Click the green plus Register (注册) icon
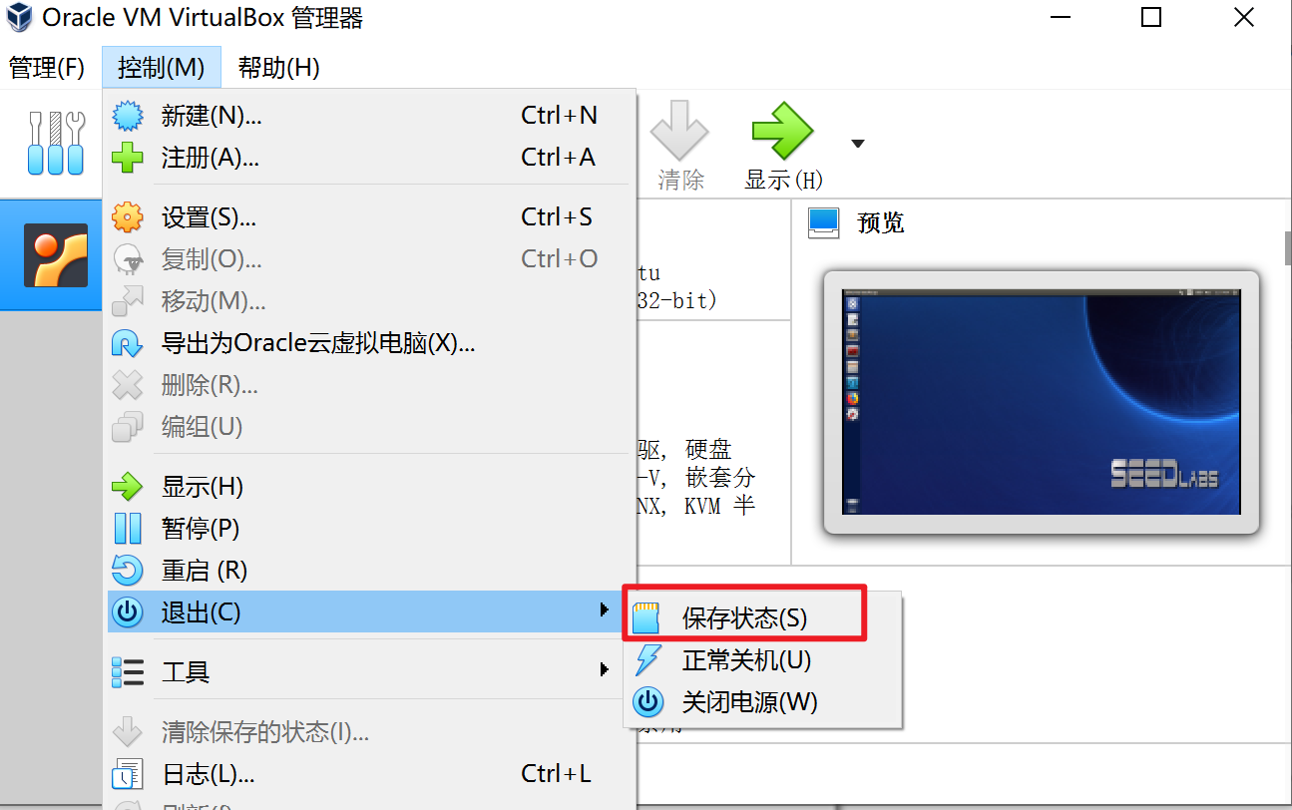The image size is (1292, 810). [x=128, y=158]
